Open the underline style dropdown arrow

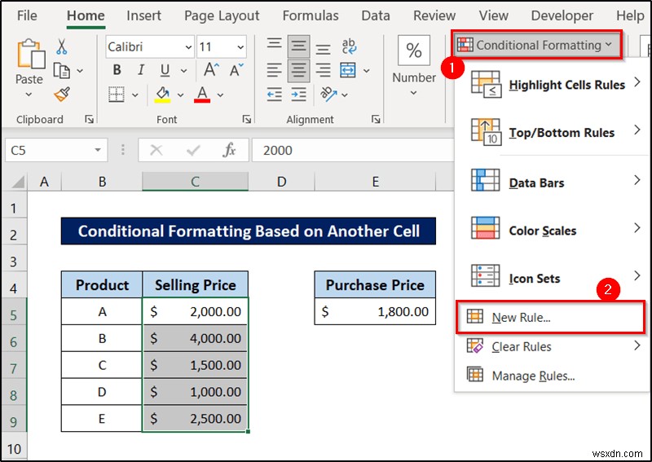184,71
